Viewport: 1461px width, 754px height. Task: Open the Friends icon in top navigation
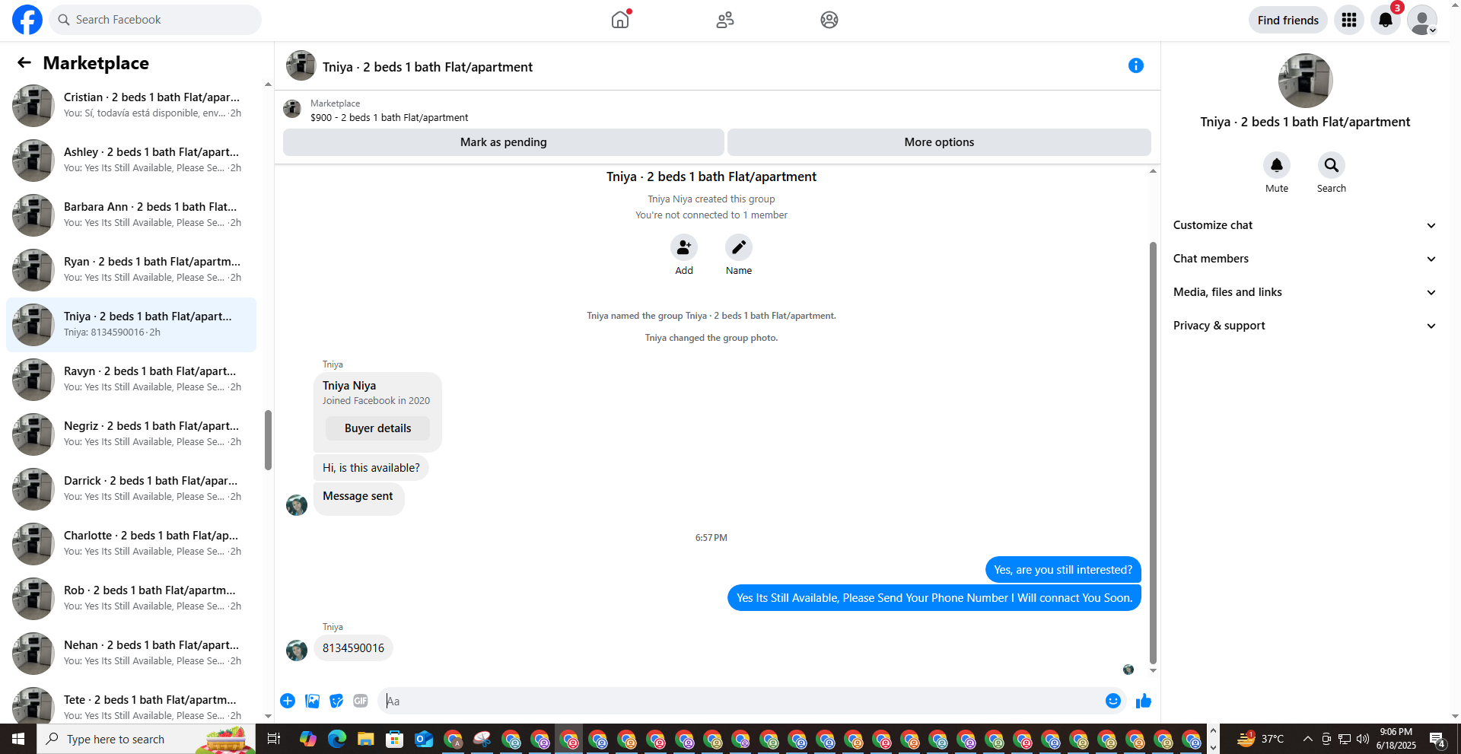725,20
